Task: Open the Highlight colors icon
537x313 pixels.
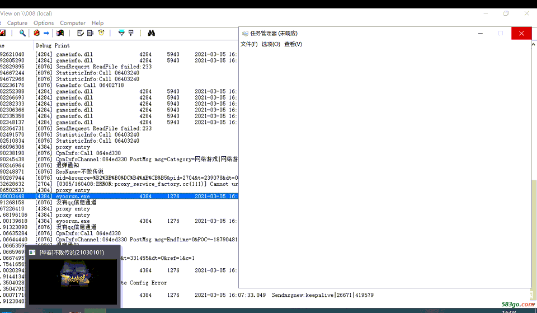Action: point(131,33)
